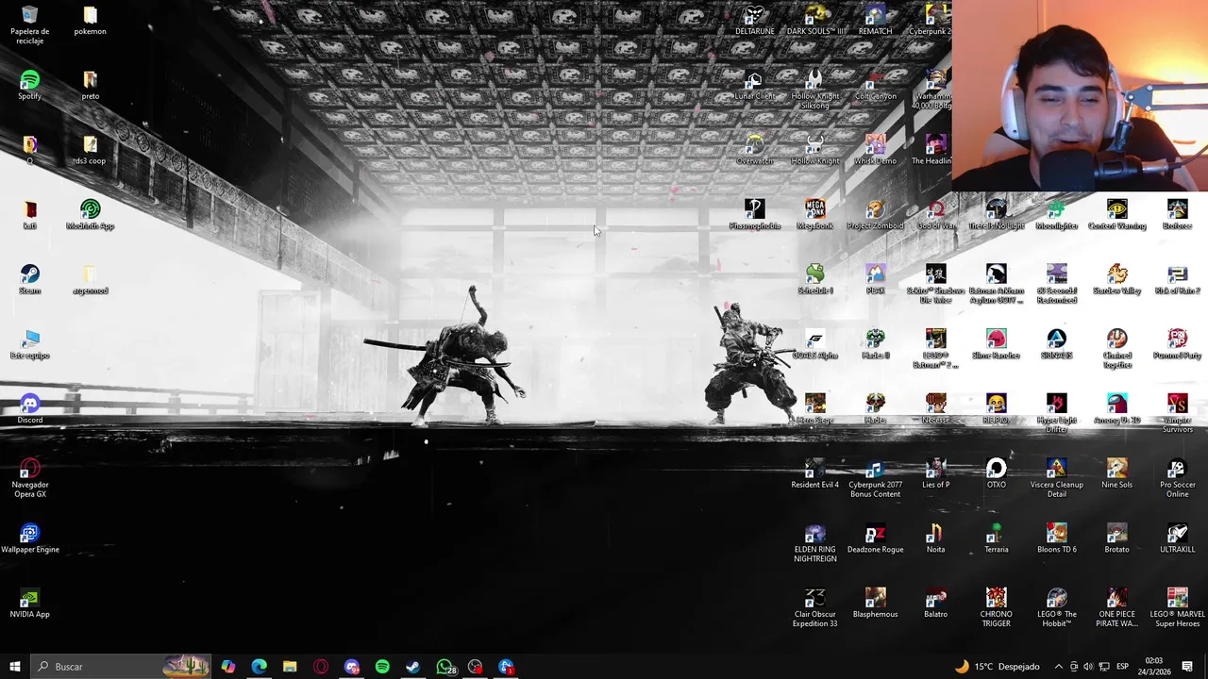Select the Project Zomboid shortcut
Image resolution: width=1208 pixels, height=679 pixels.
tap(875, 214)
